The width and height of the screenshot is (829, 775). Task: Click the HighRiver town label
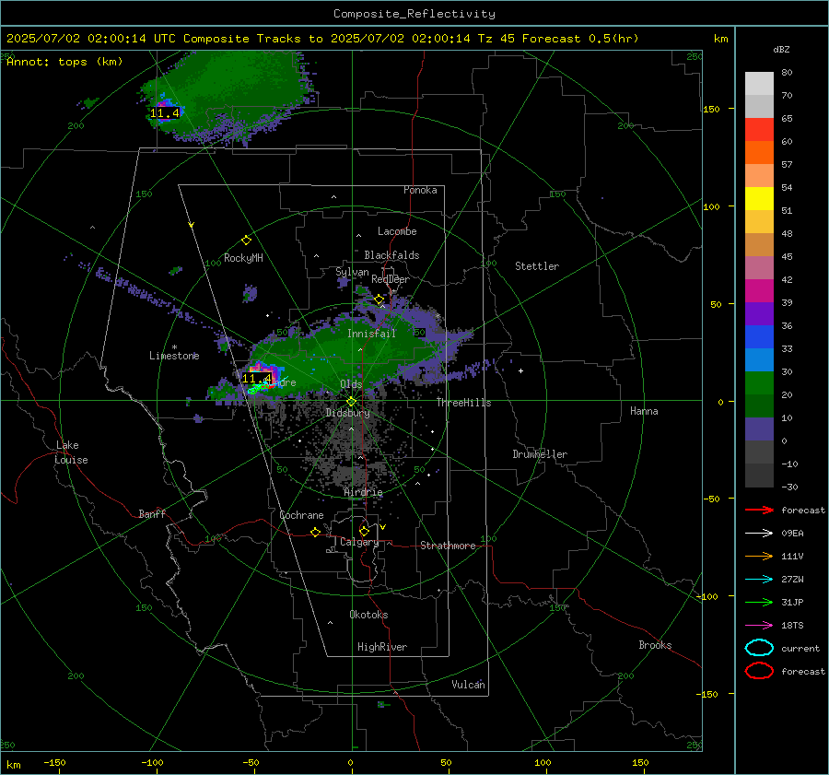tap(382, 647)
